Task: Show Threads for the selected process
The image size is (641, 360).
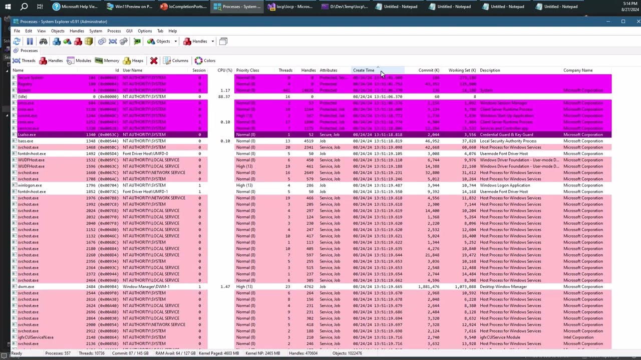Action: (24, 60)
